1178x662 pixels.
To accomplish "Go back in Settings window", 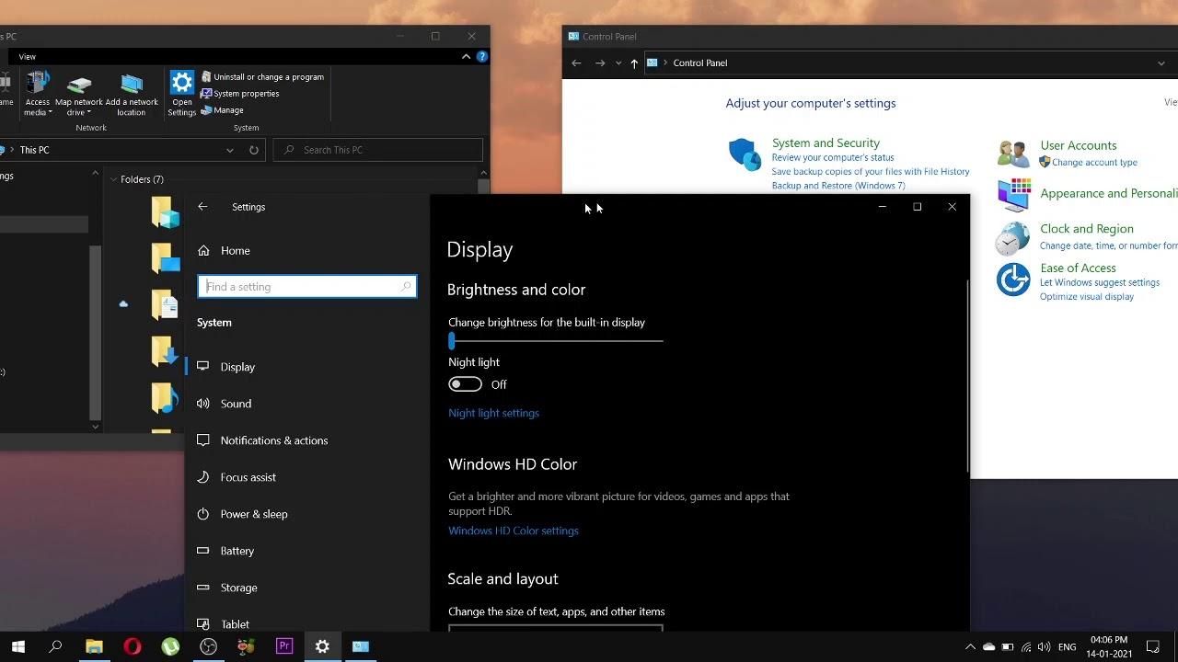I will [x=202, y=207].
